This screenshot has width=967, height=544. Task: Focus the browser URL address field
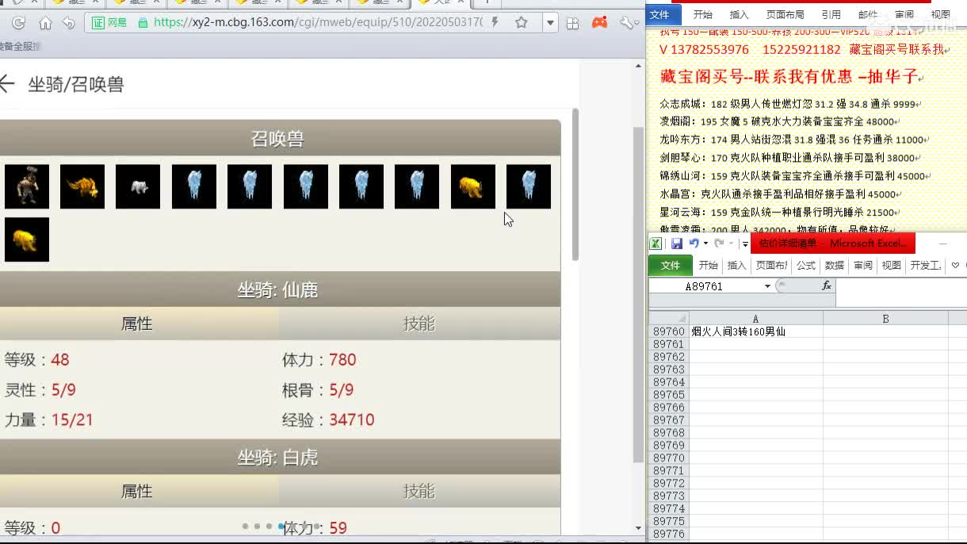point(317,22)
